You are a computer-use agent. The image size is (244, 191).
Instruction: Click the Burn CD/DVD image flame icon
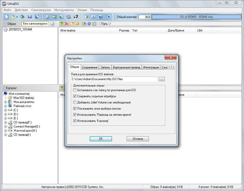click(76, 17)
